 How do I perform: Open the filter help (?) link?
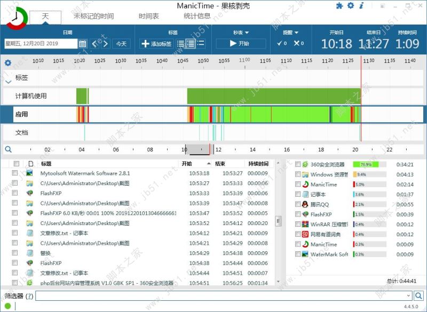(29, 296)
